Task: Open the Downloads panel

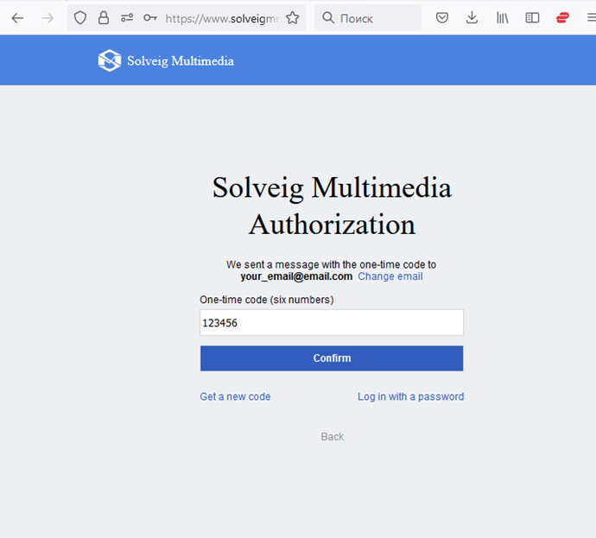Action: (472, 17)
